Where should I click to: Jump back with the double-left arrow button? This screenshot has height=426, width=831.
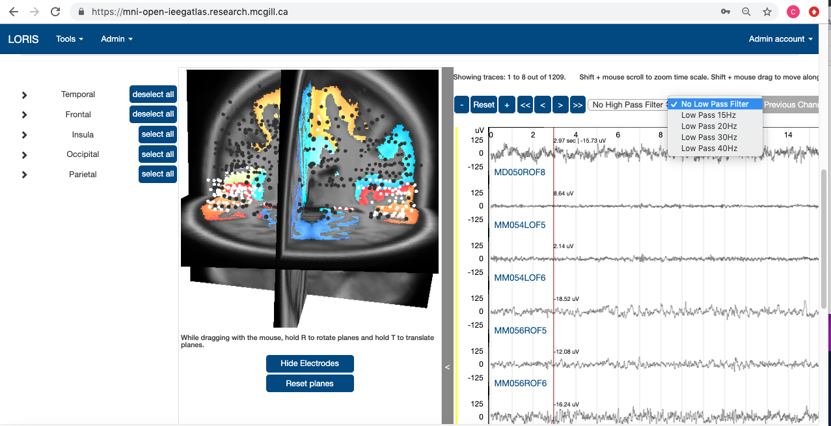[x=526, y=104]
